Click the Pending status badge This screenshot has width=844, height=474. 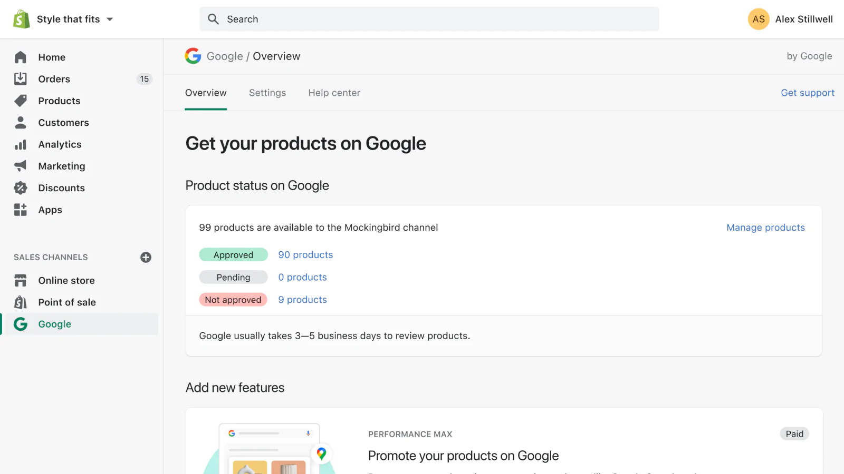pyautogui.click(x=233, y=277)
